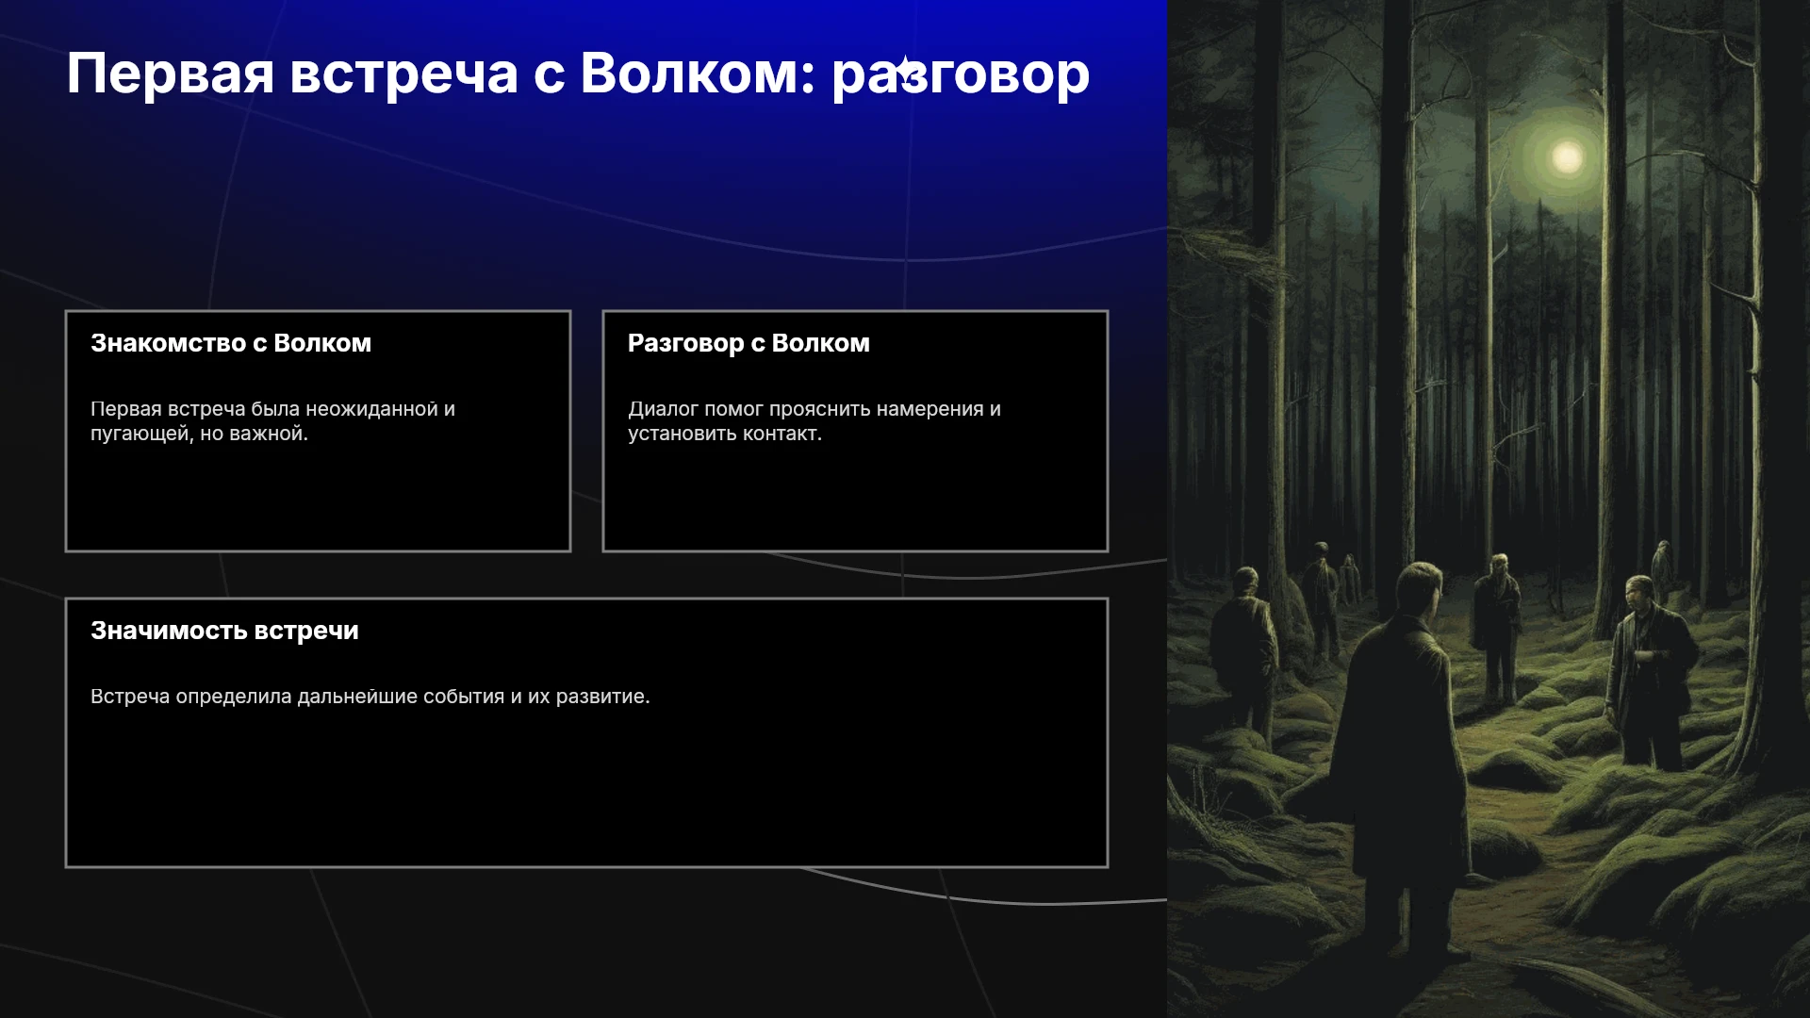Viewport: 1810px width, 1018px height.
Task: Click the leftmost figure among the trees
Action: click(1246, 641)
